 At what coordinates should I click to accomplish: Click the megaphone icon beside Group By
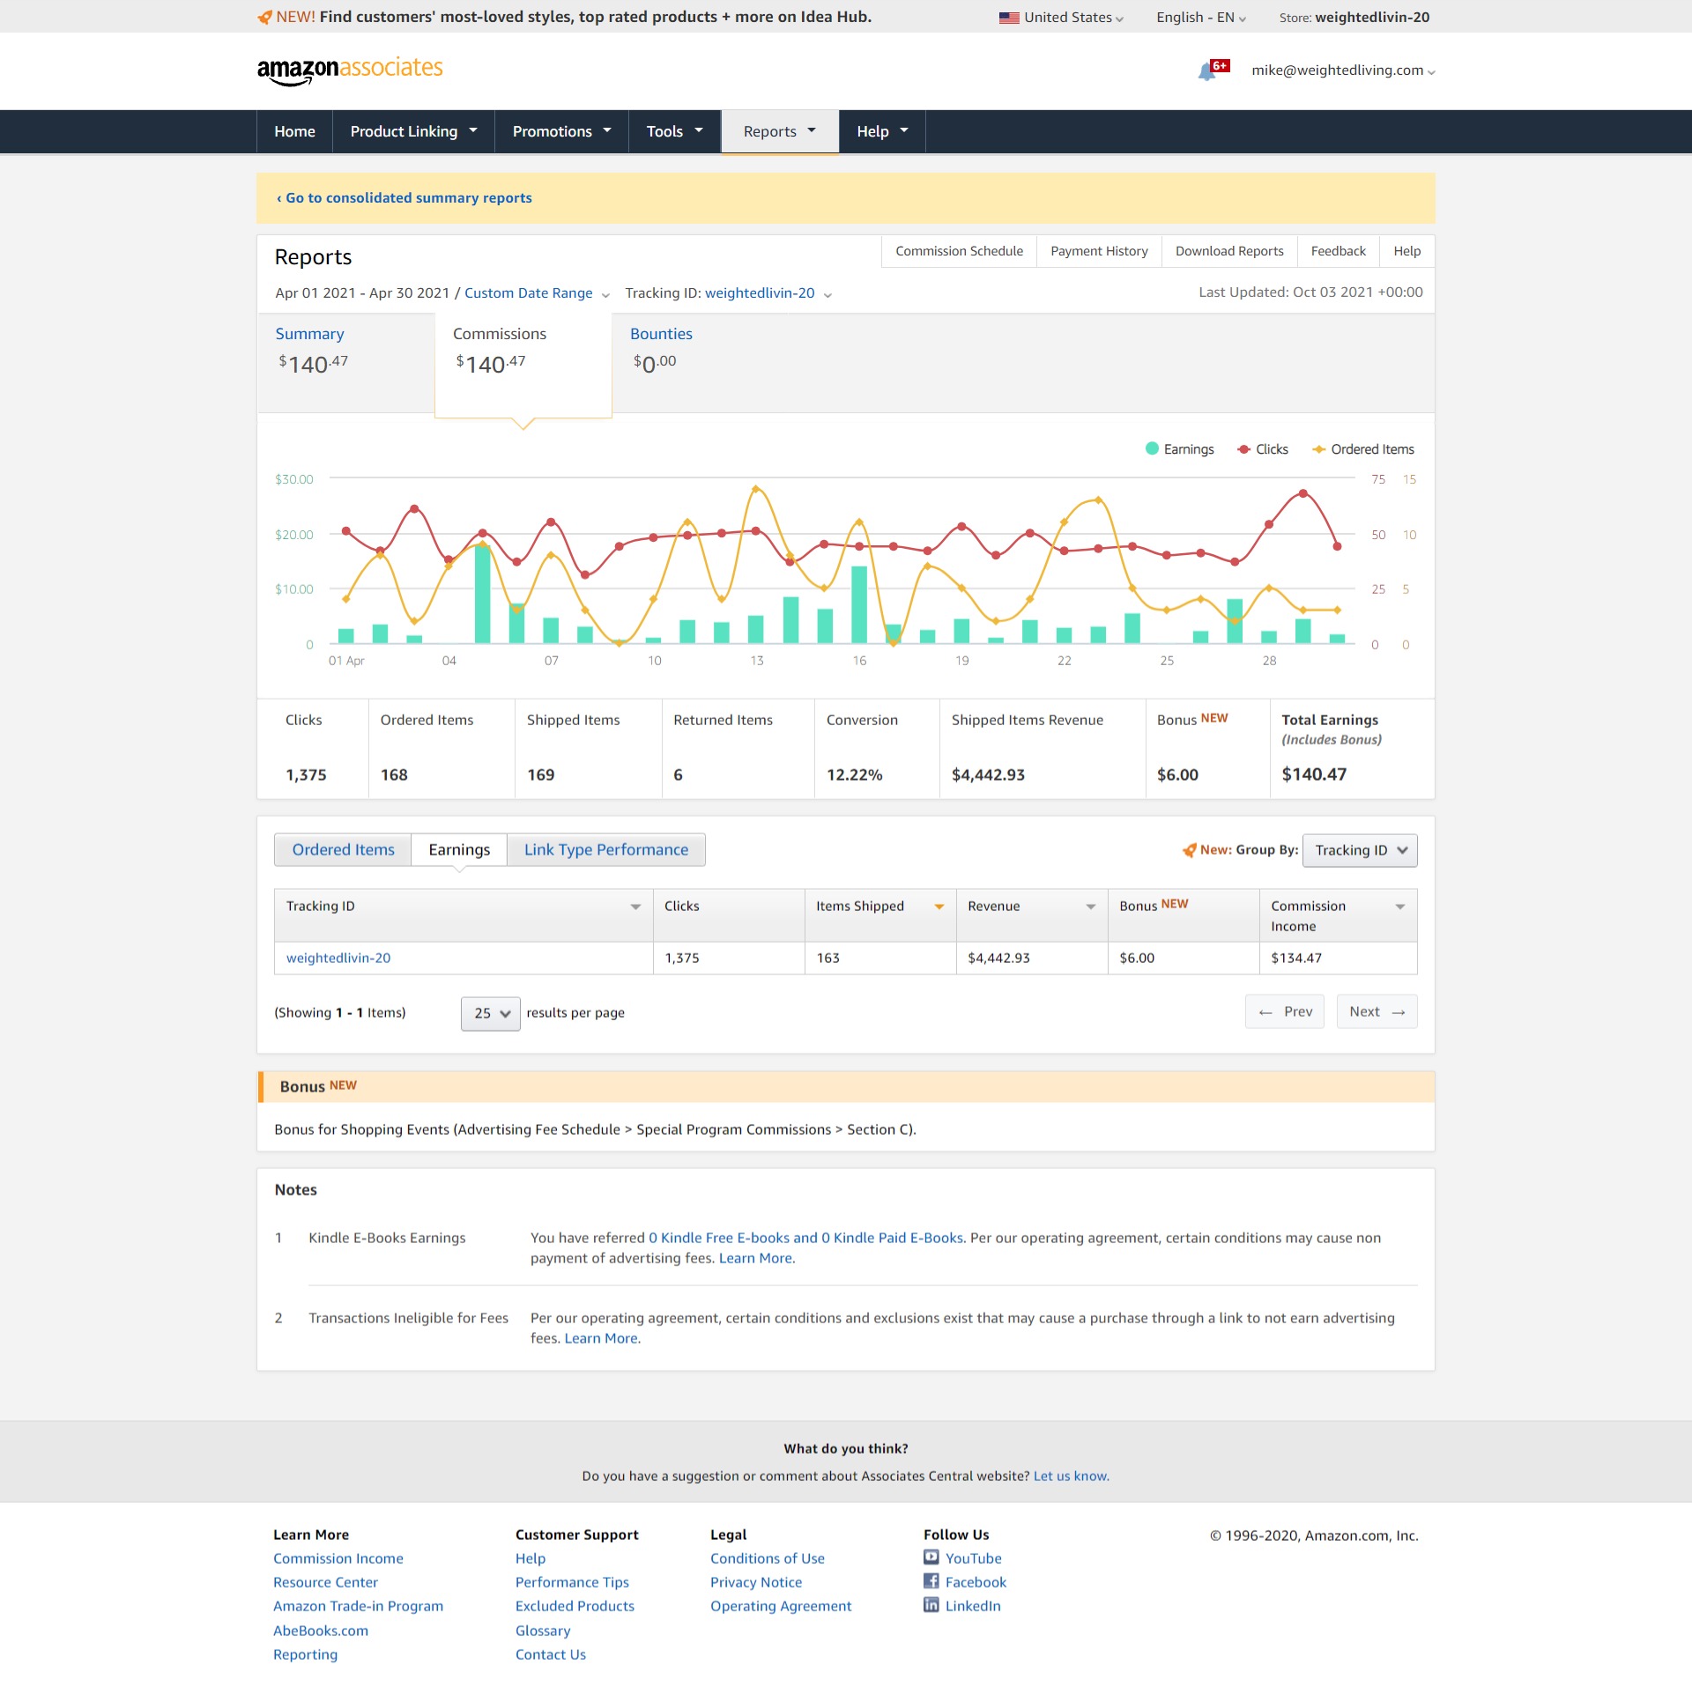tap(1189, 850)
